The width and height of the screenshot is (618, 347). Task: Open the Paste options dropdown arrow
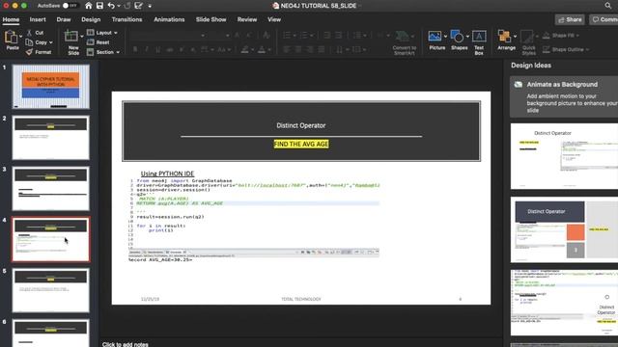(x=21, y=37)
